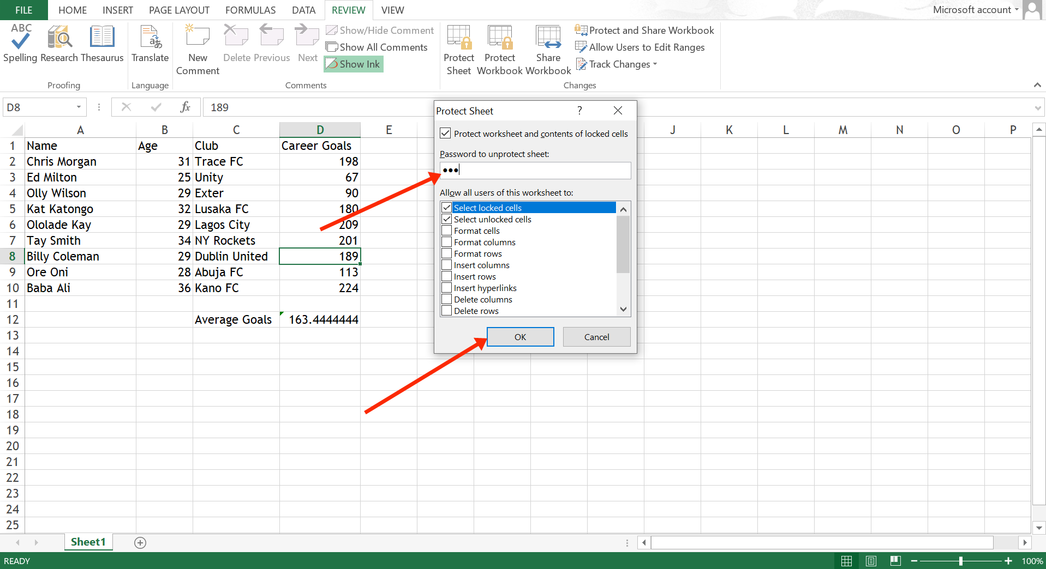Go to Next comment
1046x569 pixels.
coord(307,44)
